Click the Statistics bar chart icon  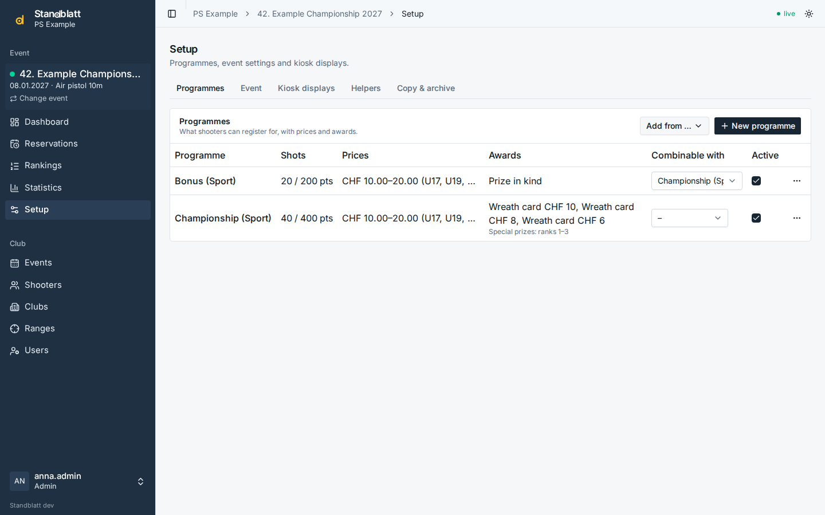click(15, 188)
